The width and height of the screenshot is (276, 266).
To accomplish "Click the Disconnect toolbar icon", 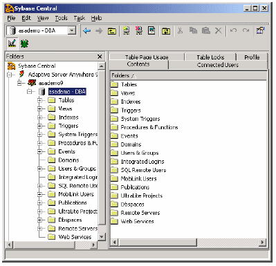I will [139, 30].
